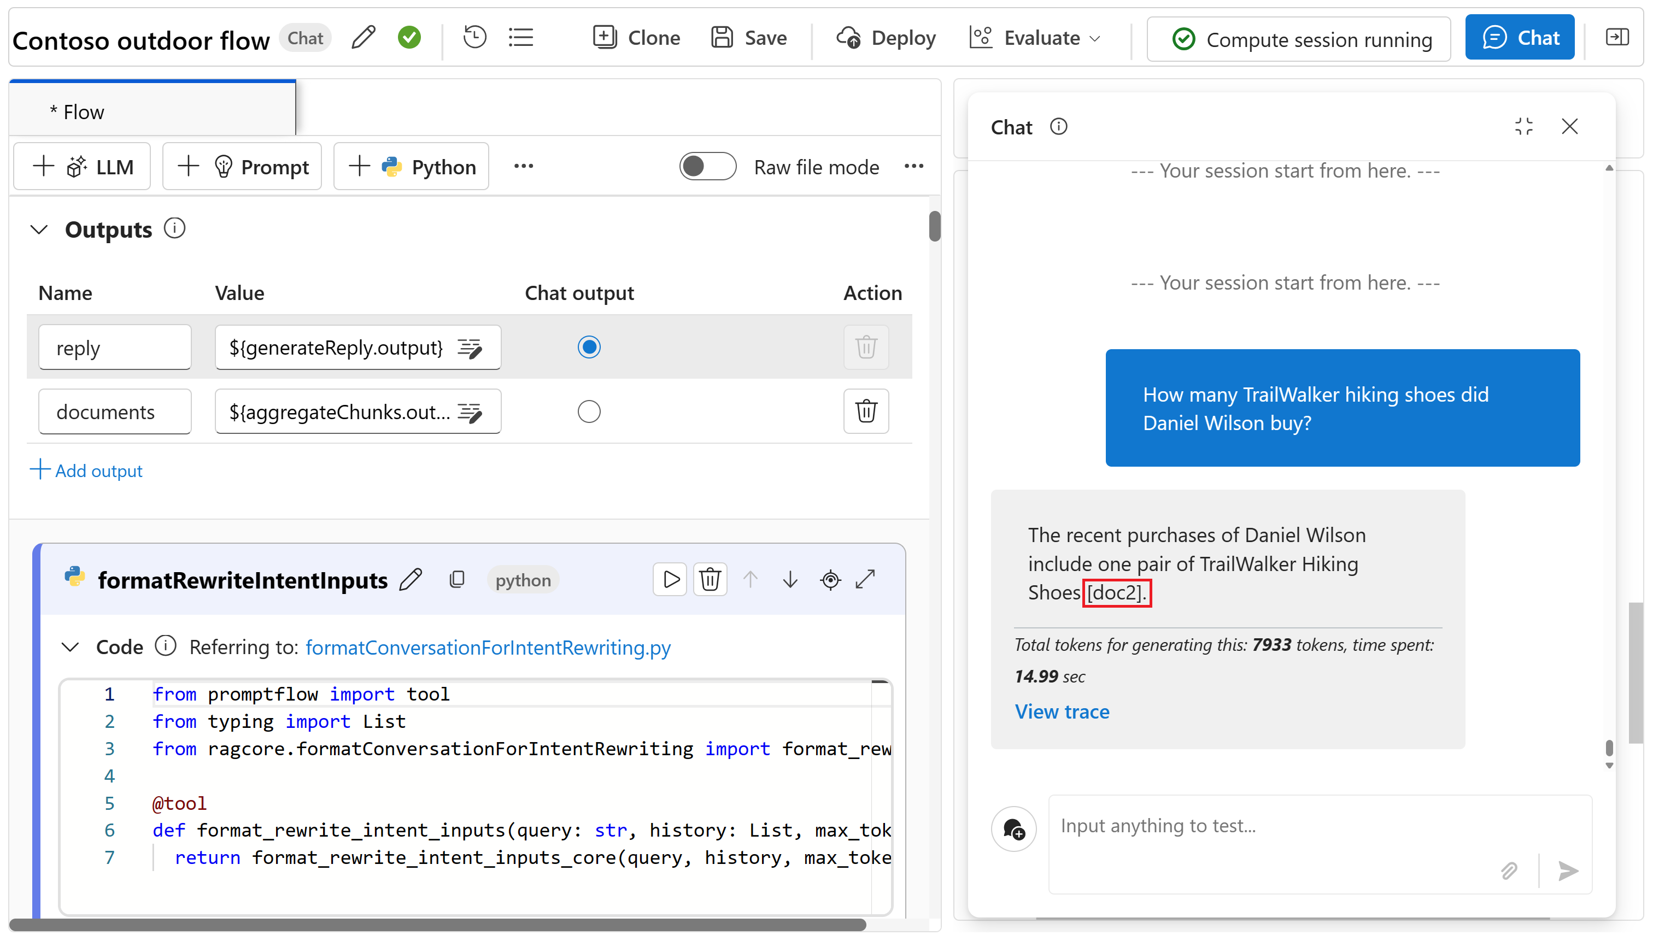Run the formatRewriteIntentInputs node
Viewport: 1653px width, 941px height.
(670, 579)
